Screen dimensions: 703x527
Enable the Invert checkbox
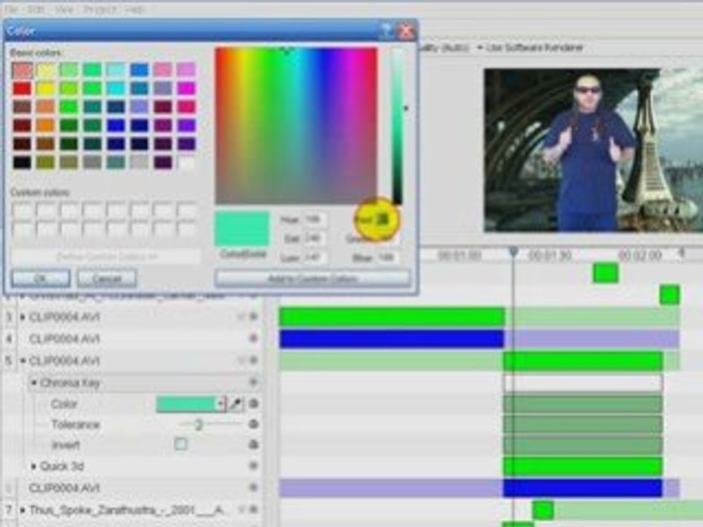(181, 444)
